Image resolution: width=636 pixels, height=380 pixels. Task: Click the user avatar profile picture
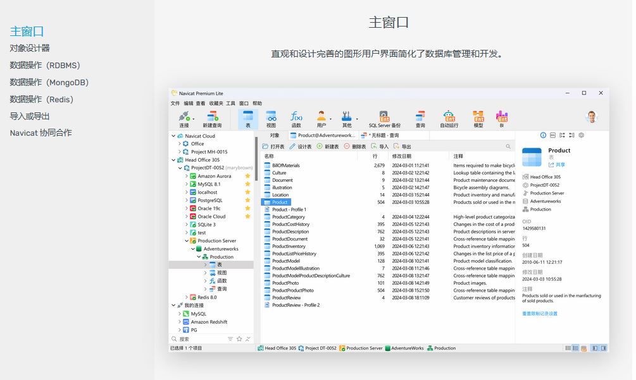(592, 117)
